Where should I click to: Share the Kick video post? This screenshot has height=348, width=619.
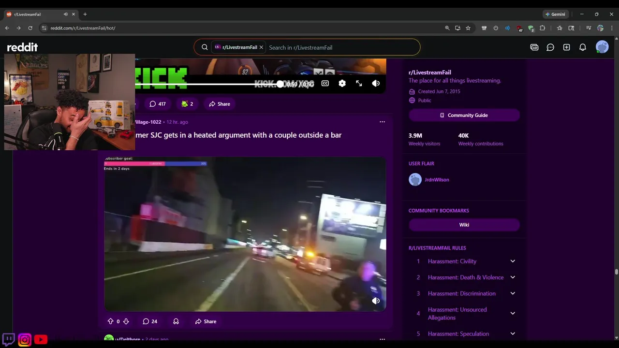pos(220,104)
